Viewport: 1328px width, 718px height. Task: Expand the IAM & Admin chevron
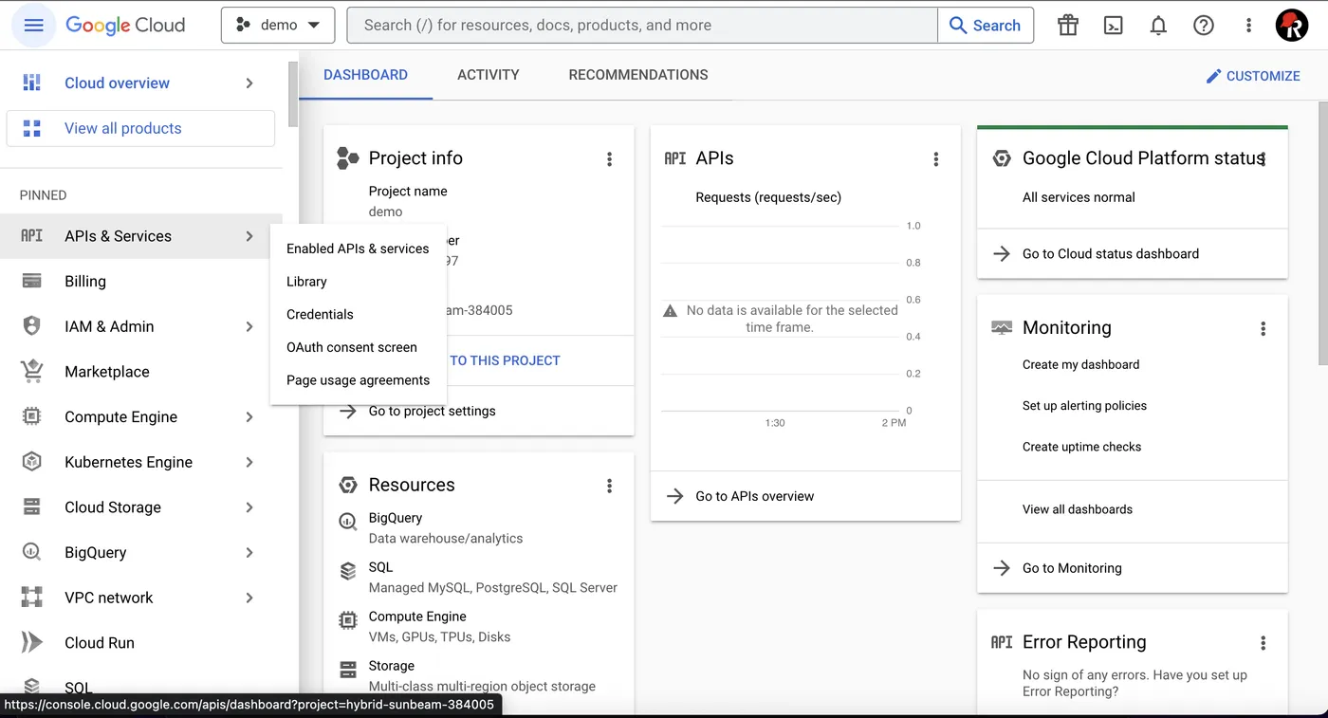coord(249,326)
